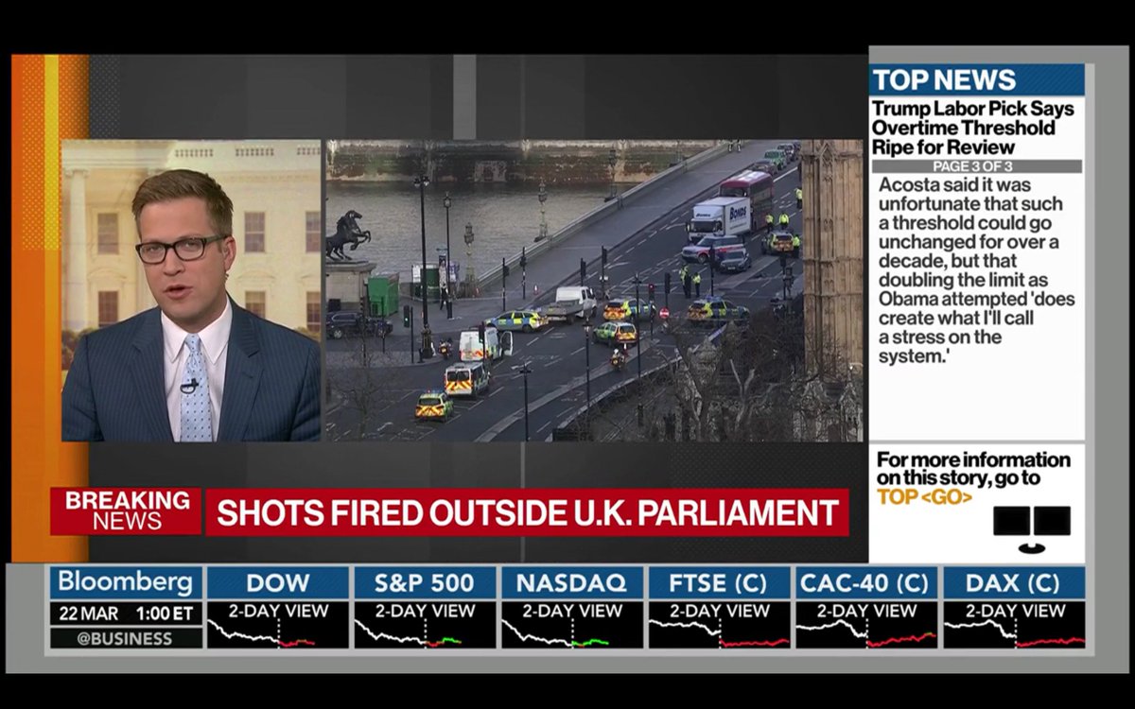
Task: Click the @BUSINESS handle
Action: (x=126, y=638)
